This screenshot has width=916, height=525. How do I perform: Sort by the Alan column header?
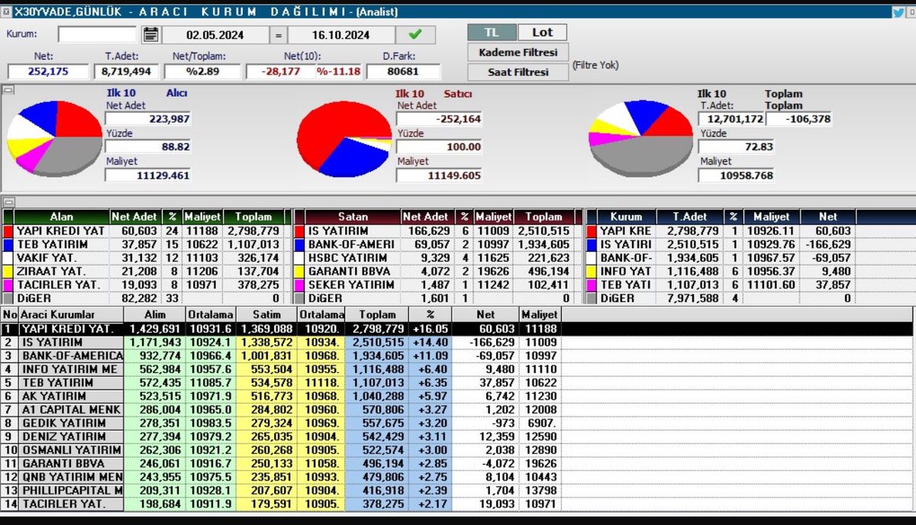(x=62, y=217)
